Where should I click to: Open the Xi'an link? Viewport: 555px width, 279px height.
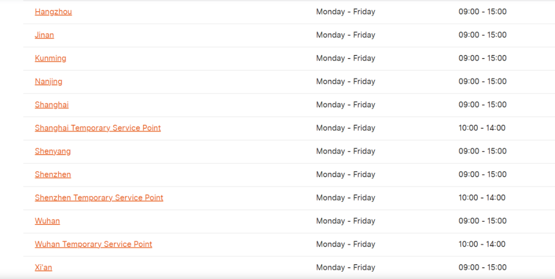click(44, 267)
